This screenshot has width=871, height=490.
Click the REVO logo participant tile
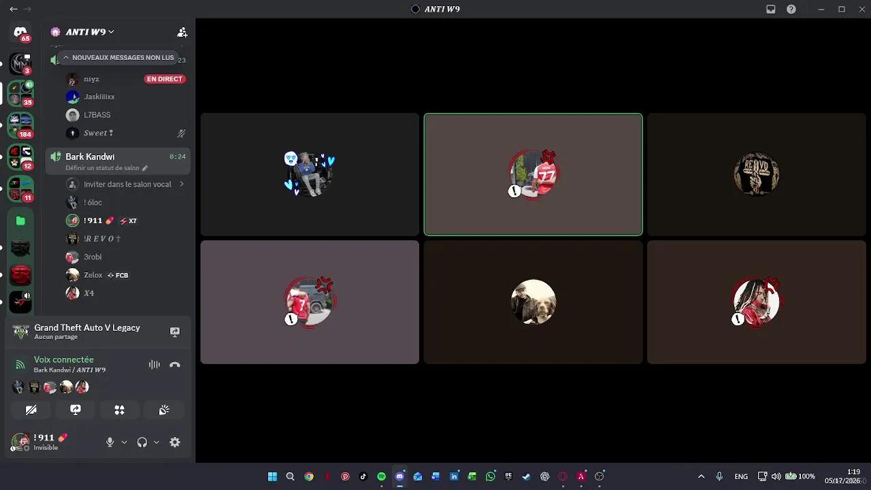click(x=757, y=174)
